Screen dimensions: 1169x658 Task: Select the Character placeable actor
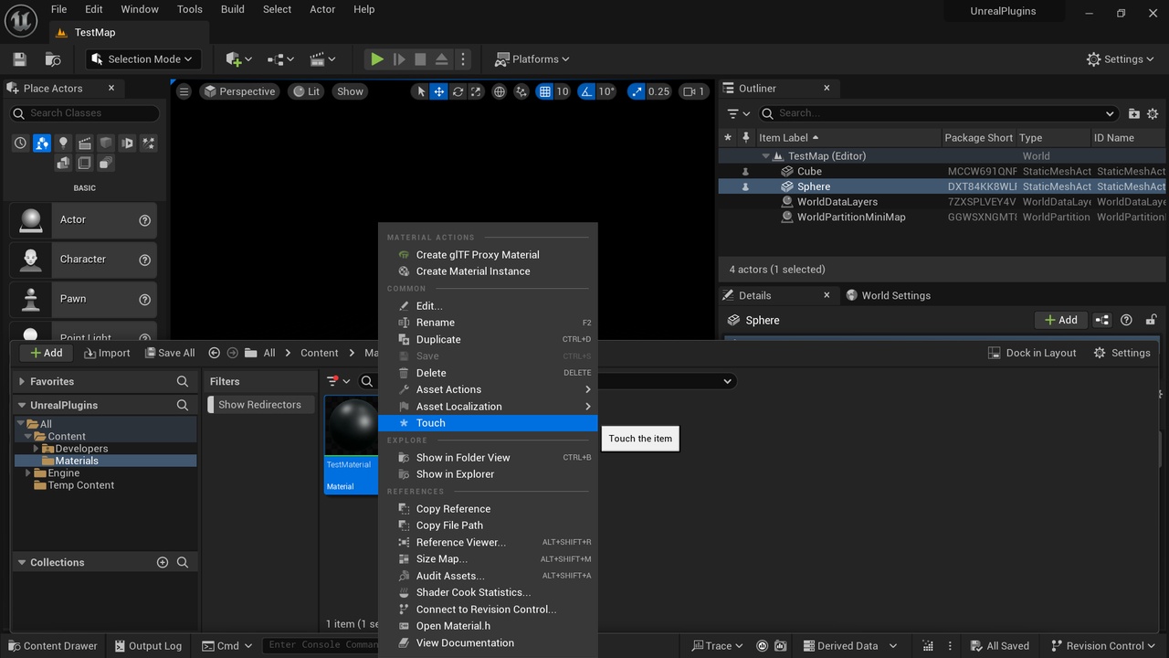click(x=83, y=260)
